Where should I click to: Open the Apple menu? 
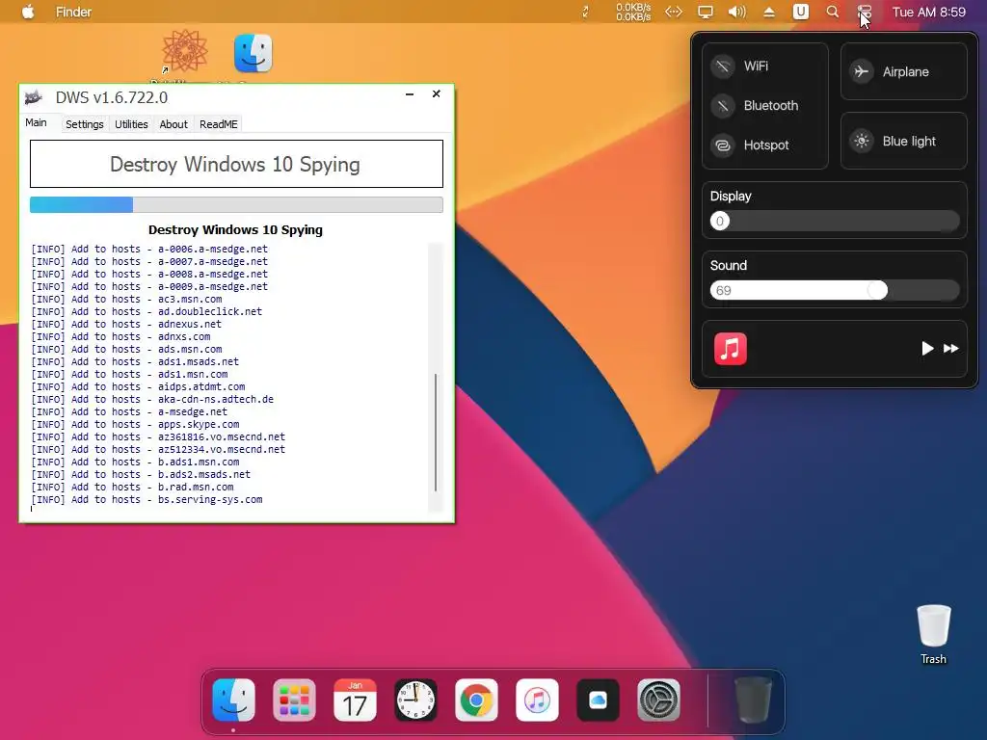28,12
